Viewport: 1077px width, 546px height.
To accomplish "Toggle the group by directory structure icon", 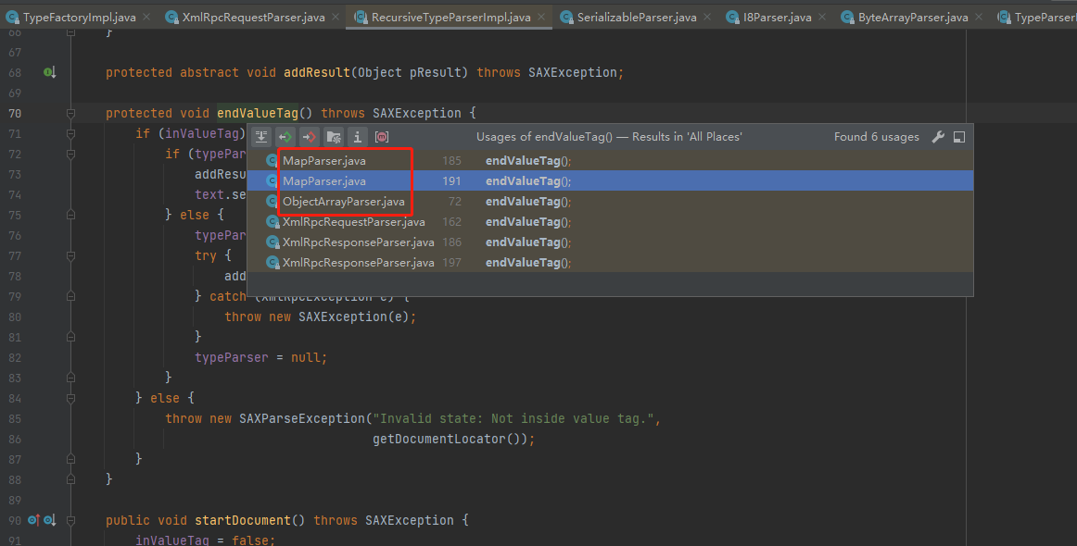I will (x=334, y=137).
